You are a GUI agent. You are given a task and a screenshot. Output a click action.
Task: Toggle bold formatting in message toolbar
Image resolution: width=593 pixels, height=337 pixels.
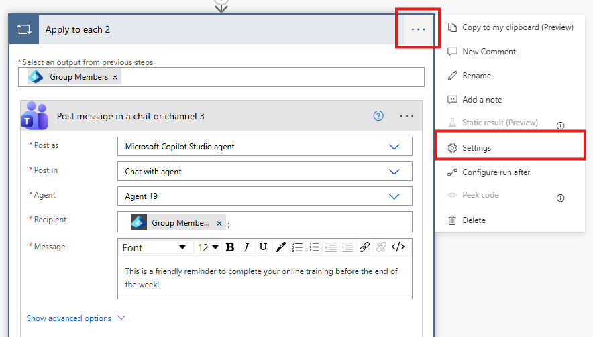click(x=230, y=247)
